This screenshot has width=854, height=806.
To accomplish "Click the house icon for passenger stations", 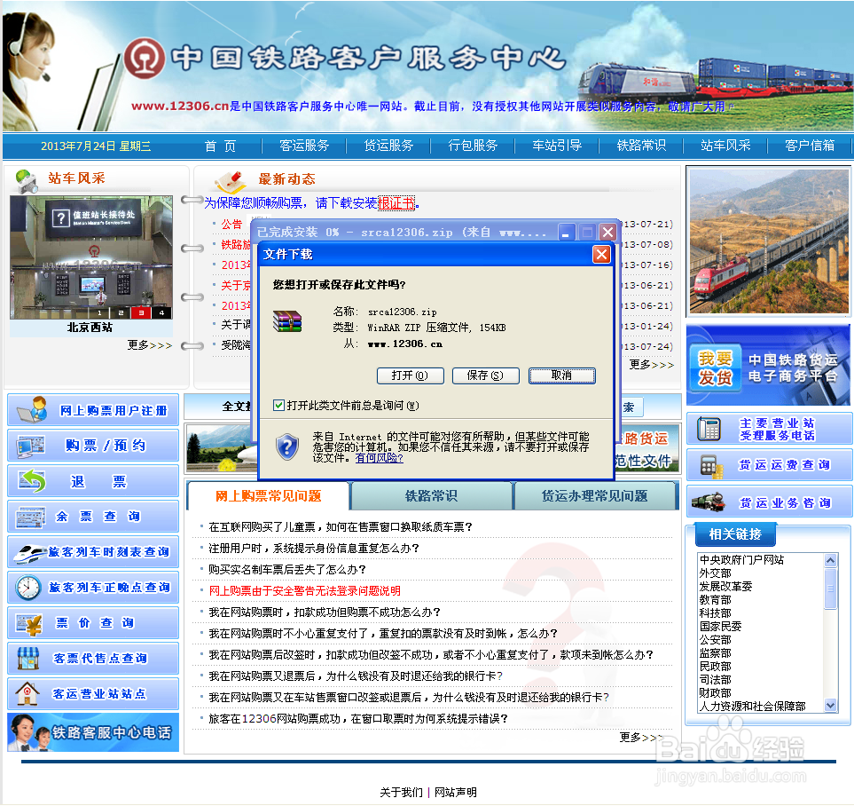I will (27, 693).
